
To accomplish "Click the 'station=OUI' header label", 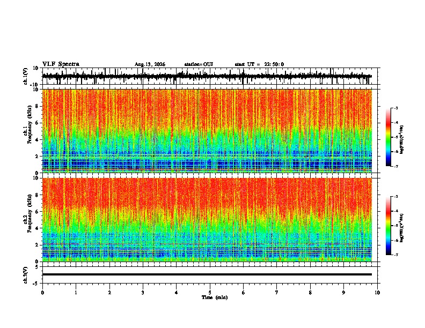I will [x=199, y=64].
